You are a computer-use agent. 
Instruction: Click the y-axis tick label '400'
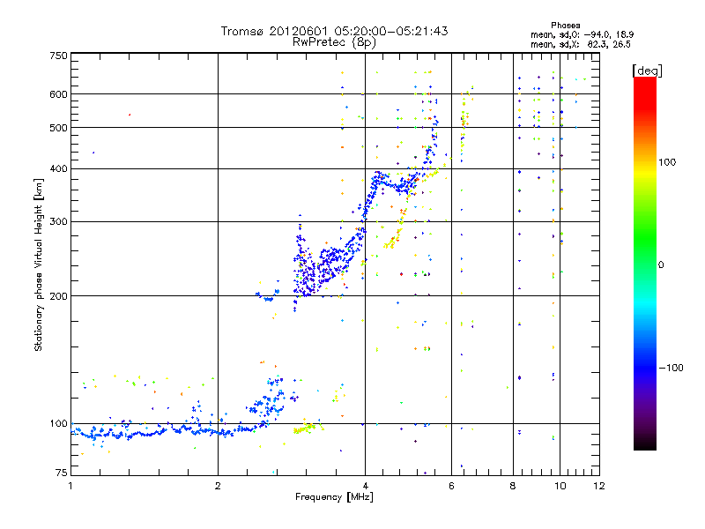tap(58, 169)
